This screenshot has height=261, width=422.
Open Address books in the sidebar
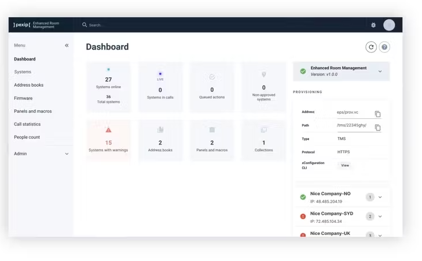[28, 85]
